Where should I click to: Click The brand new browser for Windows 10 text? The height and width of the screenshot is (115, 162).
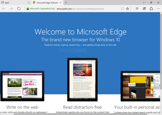(x=80, y=40)
